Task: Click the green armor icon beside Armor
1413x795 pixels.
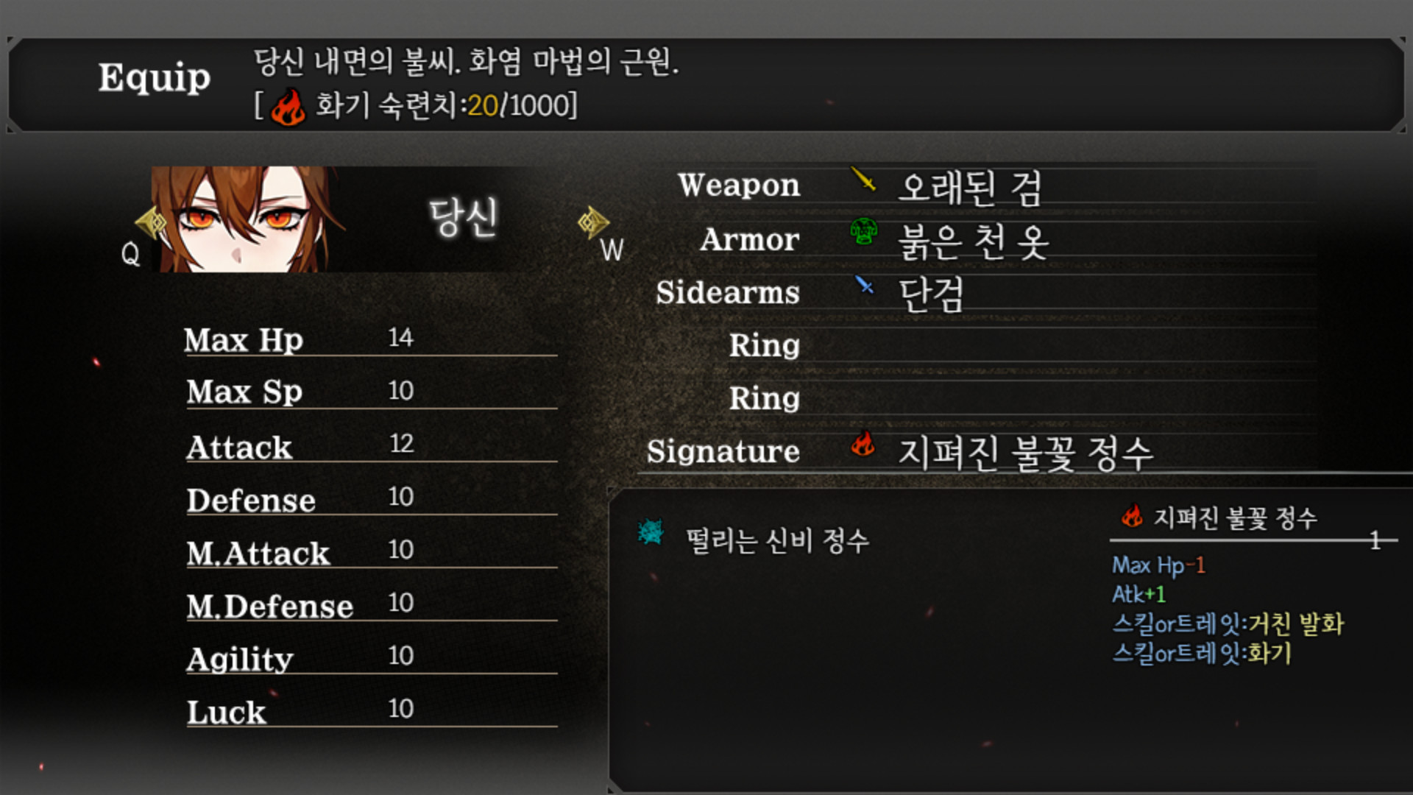Action: click(x=864, y=232)
